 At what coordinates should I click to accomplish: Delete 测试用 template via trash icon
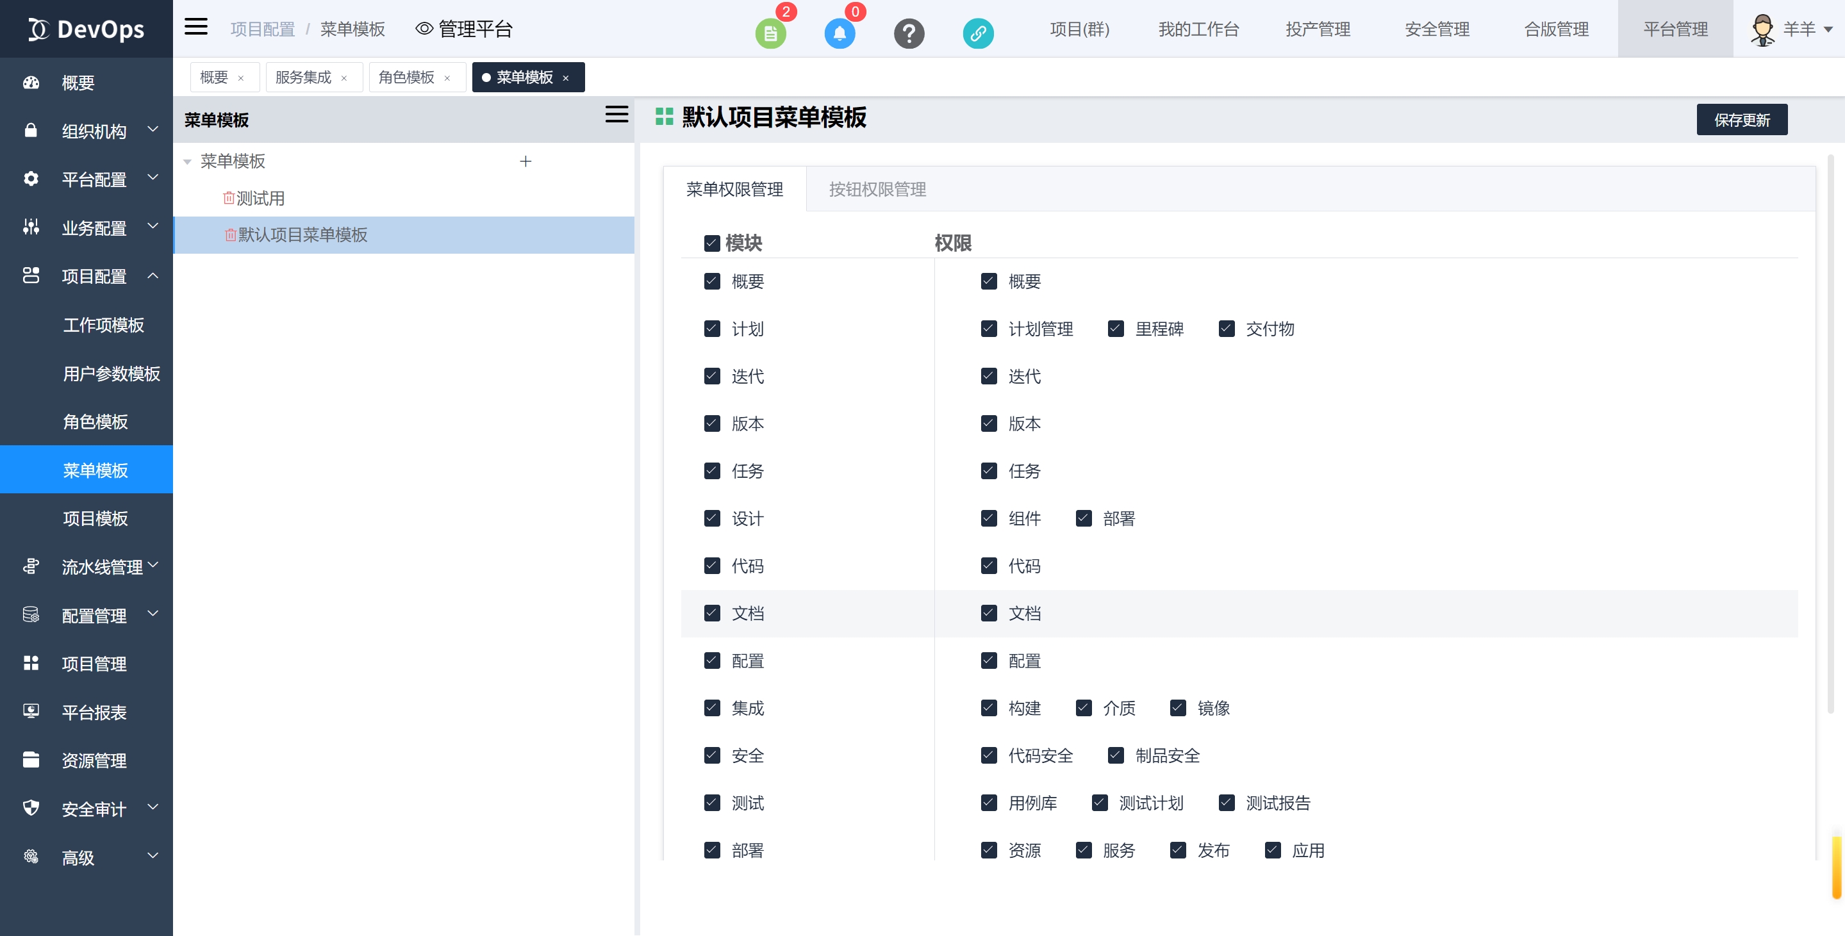click(229, 198)
